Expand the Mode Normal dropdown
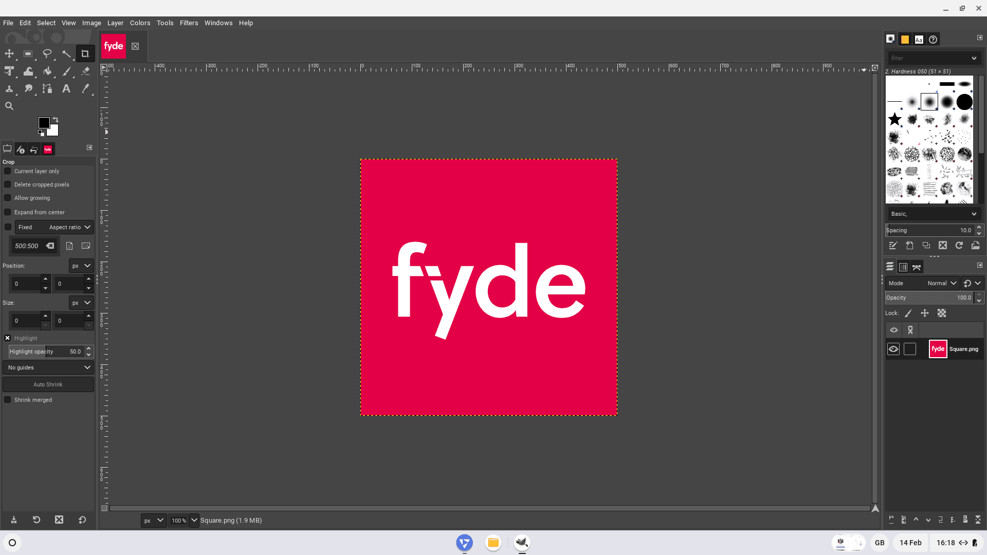This screenshot has height=555, width=987. (x=942, y=283)
